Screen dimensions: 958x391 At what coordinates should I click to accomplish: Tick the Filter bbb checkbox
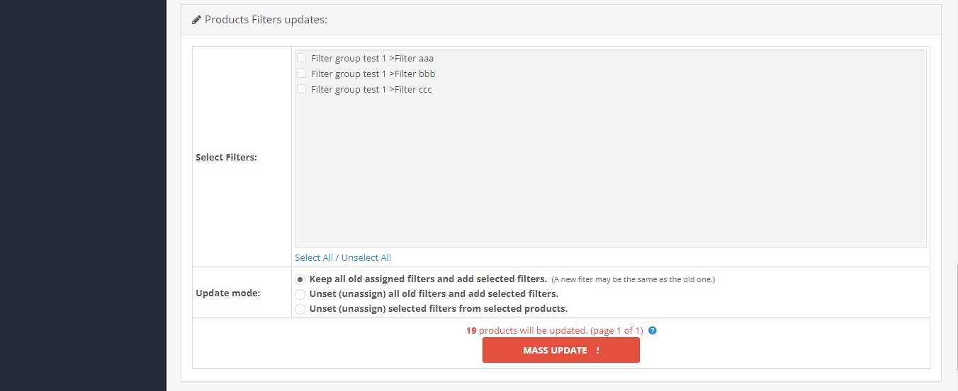(301, 74)
